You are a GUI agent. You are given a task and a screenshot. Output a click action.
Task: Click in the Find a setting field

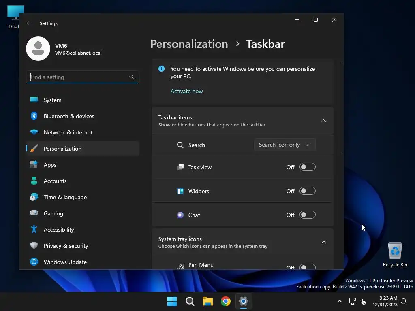click(x=83, y=77)
